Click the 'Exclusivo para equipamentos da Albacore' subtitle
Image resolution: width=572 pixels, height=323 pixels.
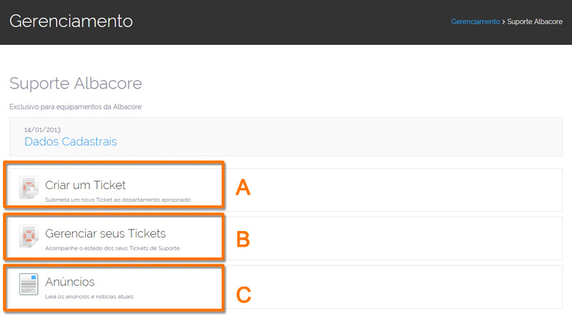[76, 107]
